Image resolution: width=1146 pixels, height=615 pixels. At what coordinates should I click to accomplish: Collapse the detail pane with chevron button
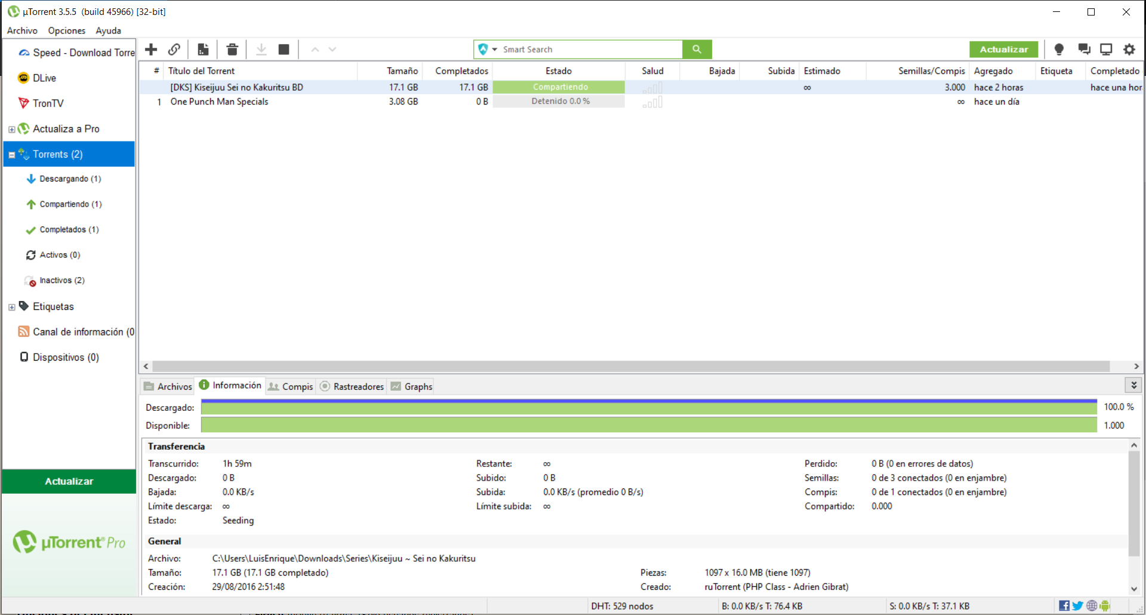coord(1133,385)
